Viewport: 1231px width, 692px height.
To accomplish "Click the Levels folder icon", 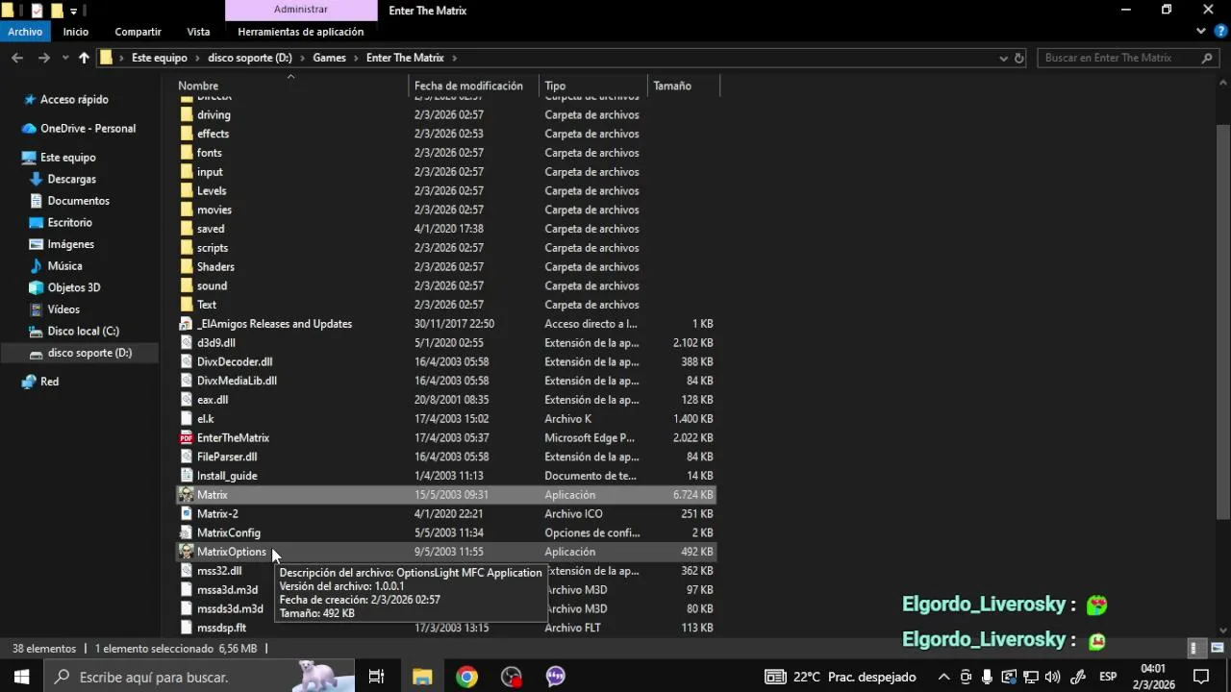I will tap(187, 190).
